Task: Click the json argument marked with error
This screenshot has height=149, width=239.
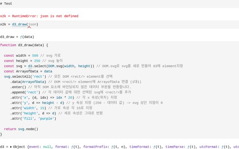Action: [32, 24]
